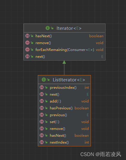The image size is (126, 160).
Task: Select the Iterator<E> node header
Action: (x=64, y=28)
